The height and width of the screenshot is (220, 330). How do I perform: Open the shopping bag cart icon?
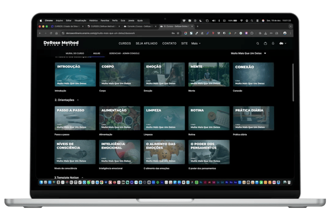[266, 43]
